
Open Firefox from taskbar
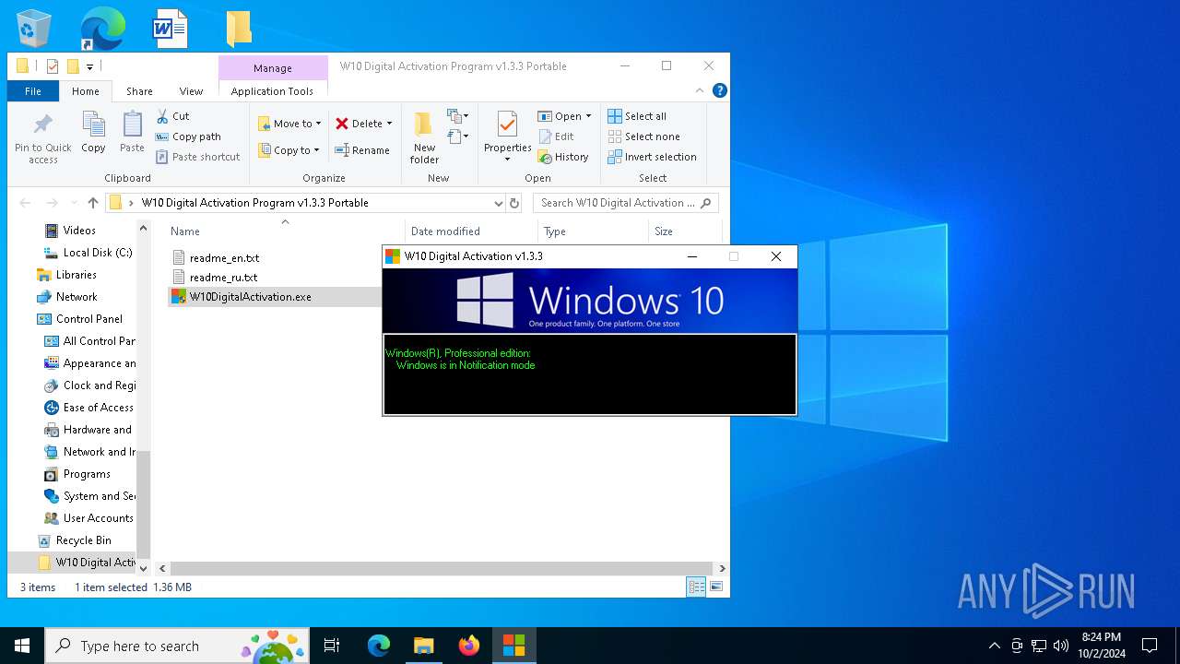[x=469, y=646]
